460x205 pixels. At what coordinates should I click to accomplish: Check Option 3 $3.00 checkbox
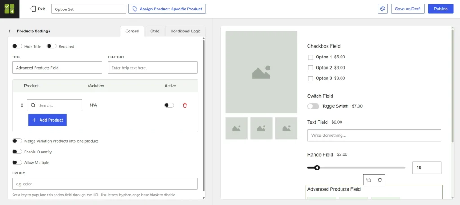tap(310, 79)
